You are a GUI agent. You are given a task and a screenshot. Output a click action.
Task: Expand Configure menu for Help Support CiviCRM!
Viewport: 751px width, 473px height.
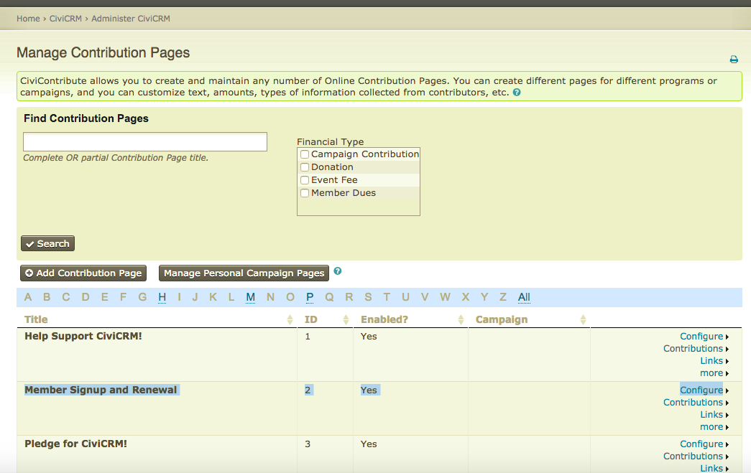pos(704,336)
